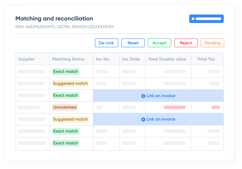Select the 'Exact match' badge on last row
Viewport: 242px width, 169px height.
pyautogui.click(x=65, y=143)
